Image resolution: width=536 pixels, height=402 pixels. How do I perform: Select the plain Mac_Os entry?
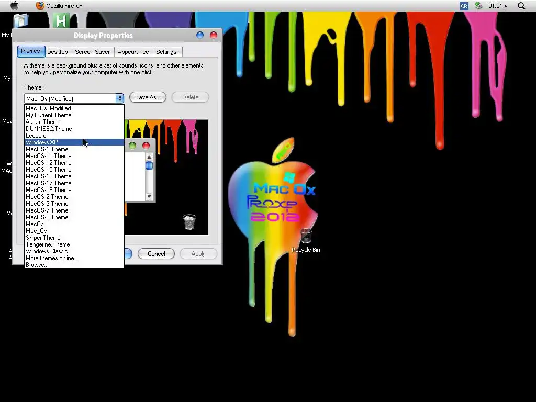click(x=74, y=231)
